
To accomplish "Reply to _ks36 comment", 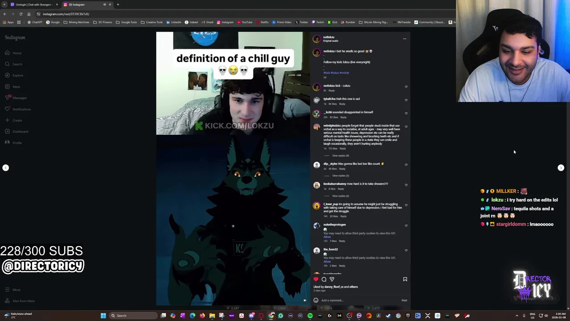I will tap(343, 117).
